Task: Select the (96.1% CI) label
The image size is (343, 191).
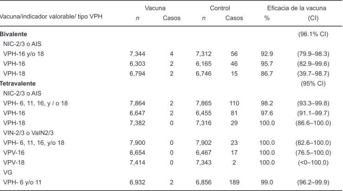Action: tap(313, 34)
